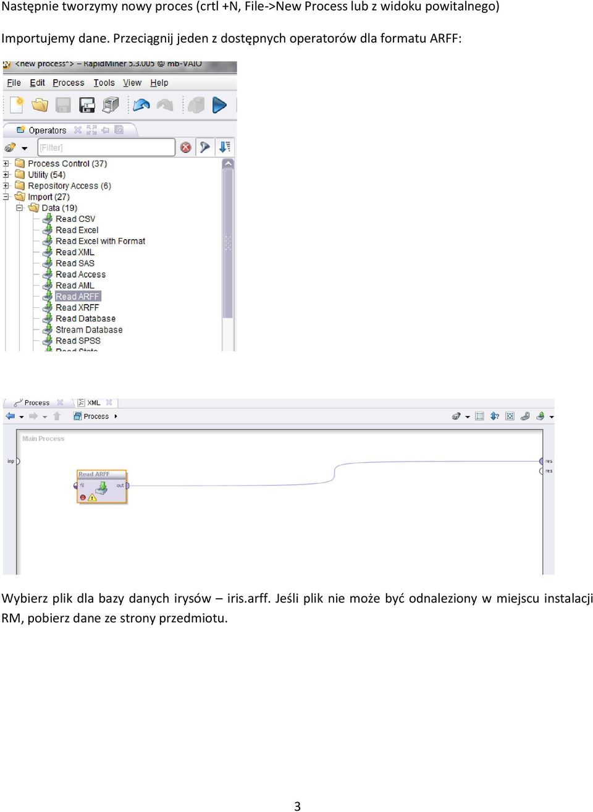Select Read SPSS operator
This screenshot has height=812, width=593.
tap(78, 341)
